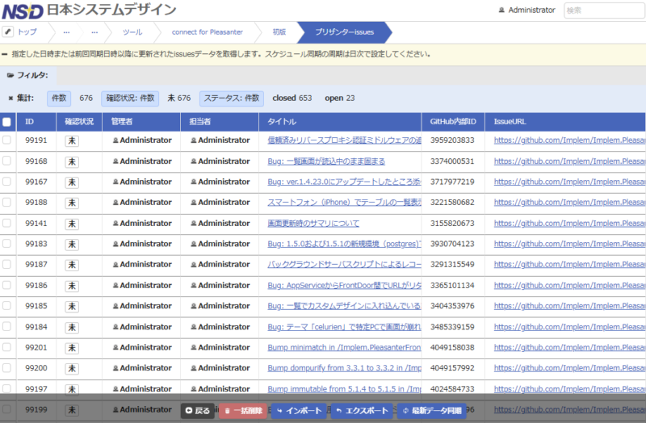This screenshot has width=646, height=423.
Task: Click the person icon for 担当者 in row 99167
Action: pos(194,182)
